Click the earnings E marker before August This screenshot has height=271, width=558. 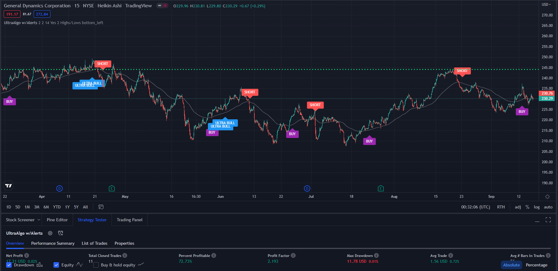381,188
